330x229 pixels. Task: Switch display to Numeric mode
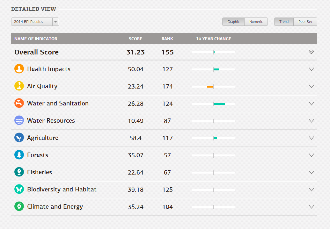click(257, 22)
